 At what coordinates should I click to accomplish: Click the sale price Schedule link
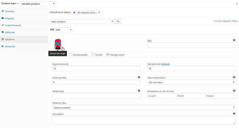point(165,64)
